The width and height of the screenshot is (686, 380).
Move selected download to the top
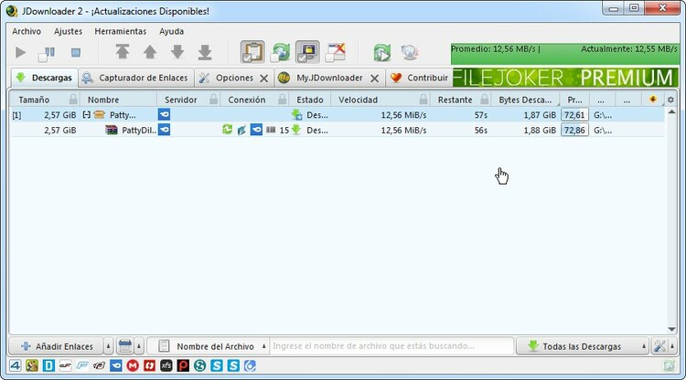tap(123, 52)
